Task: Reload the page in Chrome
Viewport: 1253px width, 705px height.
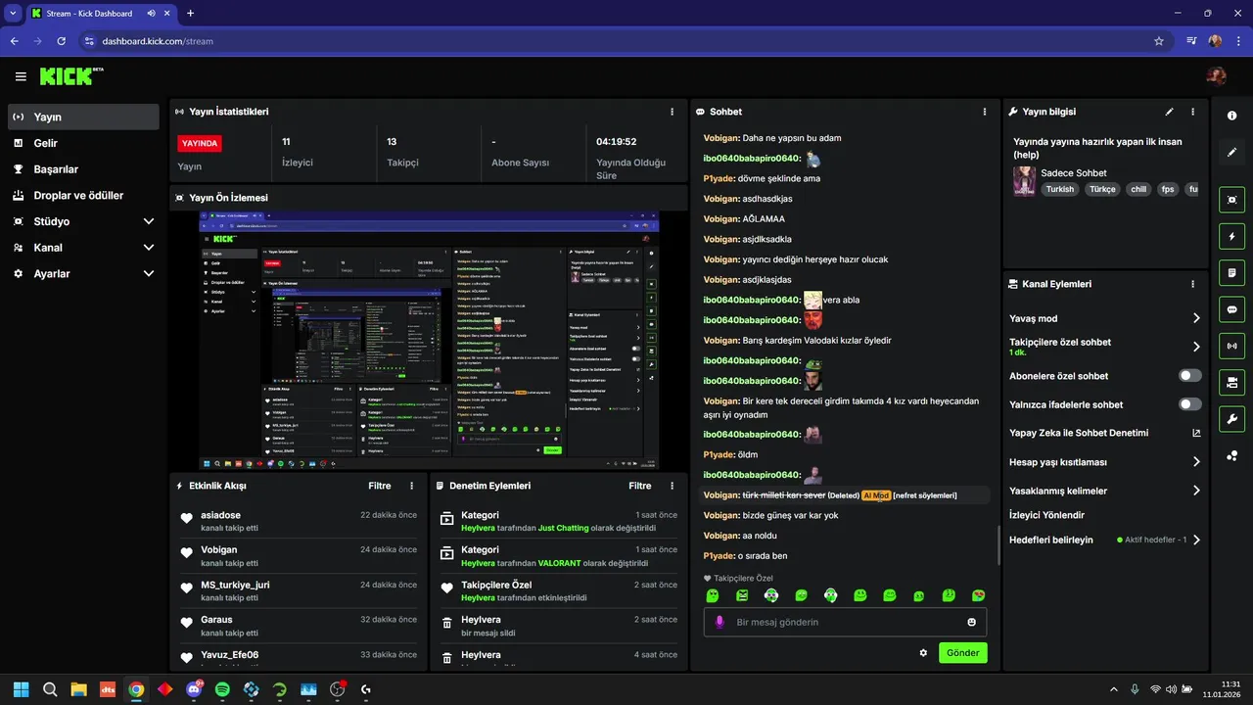Action: (62, 41)
